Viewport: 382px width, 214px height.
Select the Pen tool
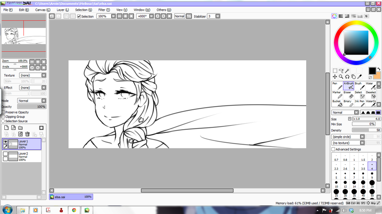[337, 86]
